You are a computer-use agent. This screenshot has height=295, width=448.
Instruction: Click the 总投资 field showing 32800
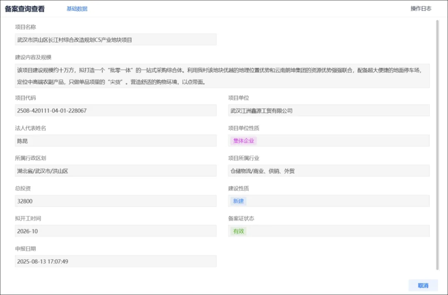pyautogui.click(x=116, y=201)
